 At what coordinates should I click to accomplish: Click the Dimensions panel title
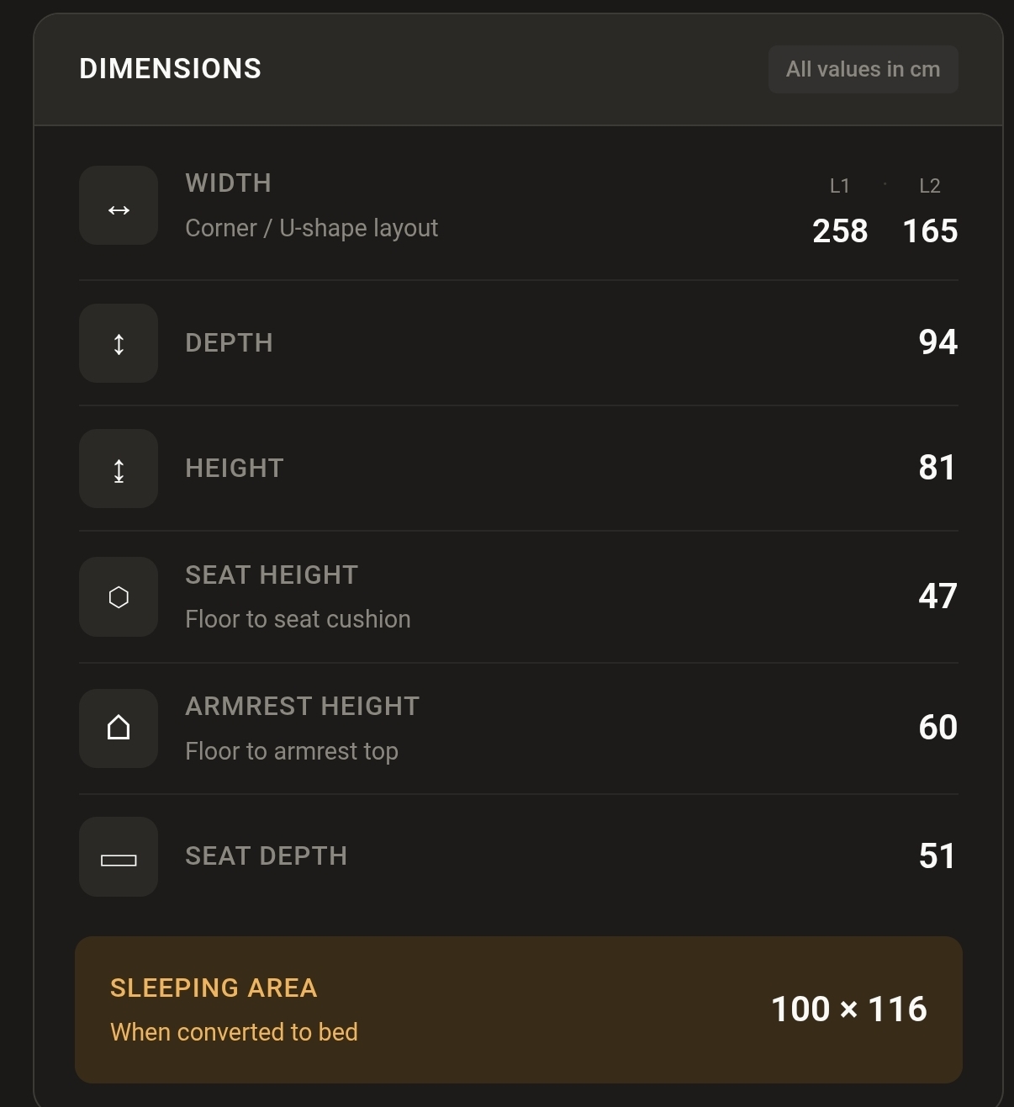coord(171,69)
